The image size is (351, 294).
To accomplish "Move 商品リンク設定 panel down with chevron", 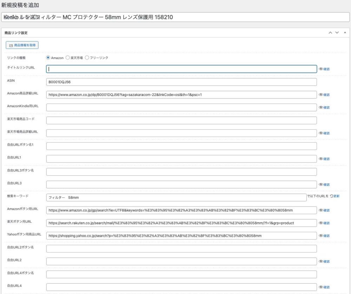I will (x=337, y=33).
